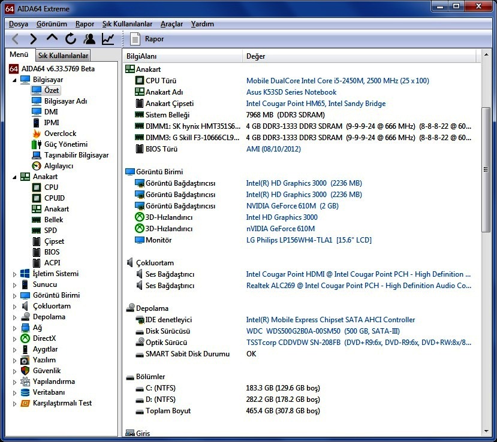497x442 pixels.
Task: Click the BilgiAlanı column header
Action: click(x=183, y=56)
